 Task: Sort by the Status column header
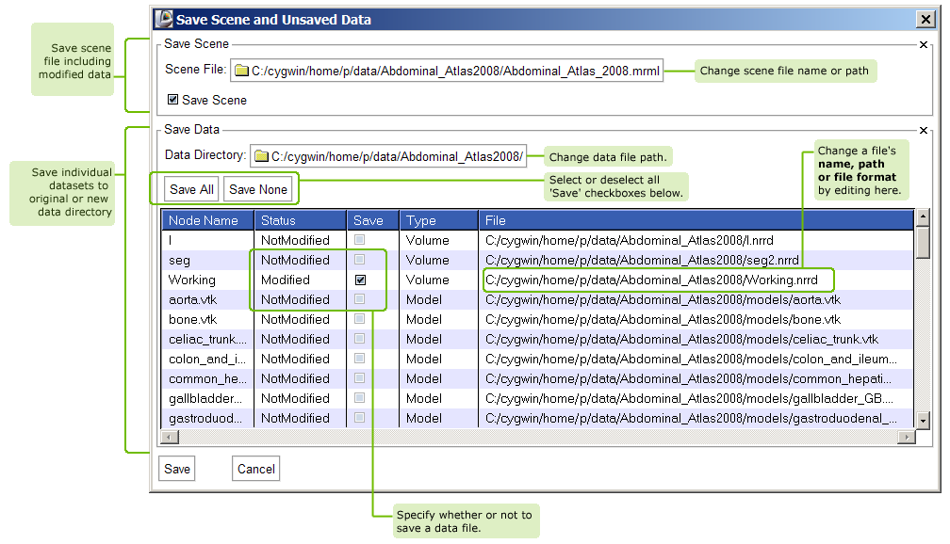300,220
